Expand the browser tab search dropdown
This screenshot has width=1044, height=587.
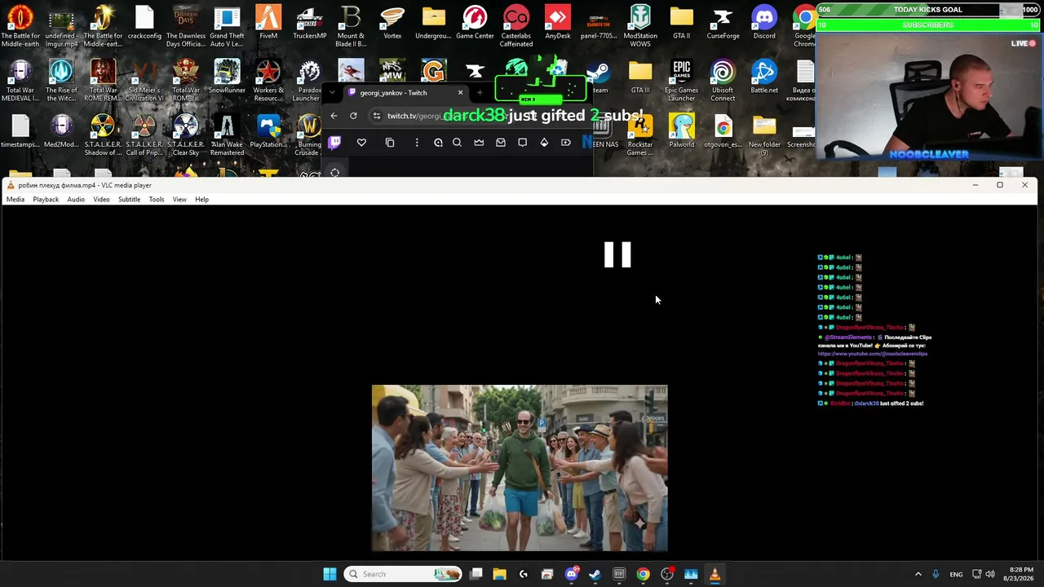(332, 93)
